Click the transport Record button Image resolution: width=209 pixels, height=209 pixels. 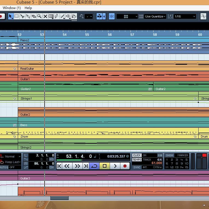125,166
